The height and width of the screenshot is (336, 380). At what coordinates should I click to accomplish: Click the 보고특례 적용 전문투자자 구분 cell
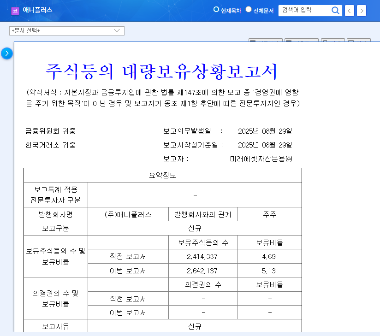pyautogui.click(x=56, y=195)
